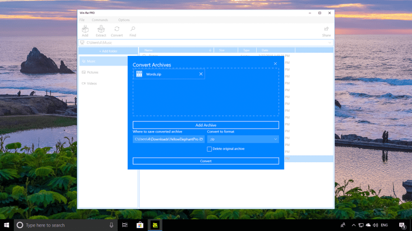This screenshot has height=231, width=412.
Task: Open the Find search tool
Action: coord(133,30)
